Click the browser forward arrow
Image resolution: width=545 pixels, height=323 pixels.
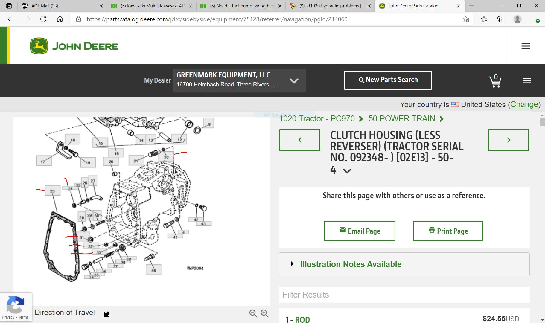[x=27, y=19]
